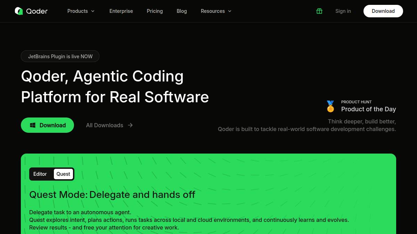Select the Quest tab
417x234 pixels.
point(63,174)
